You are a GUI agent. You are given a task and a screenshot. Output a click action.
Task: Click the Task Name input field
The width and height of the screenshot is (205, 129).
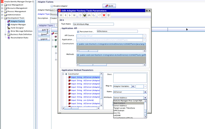pos(93,24)
